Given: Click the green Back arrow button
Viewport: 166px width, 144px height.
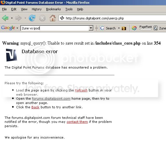Looking at the screenshot, I should pyautogui.click(x=5, y=18).
